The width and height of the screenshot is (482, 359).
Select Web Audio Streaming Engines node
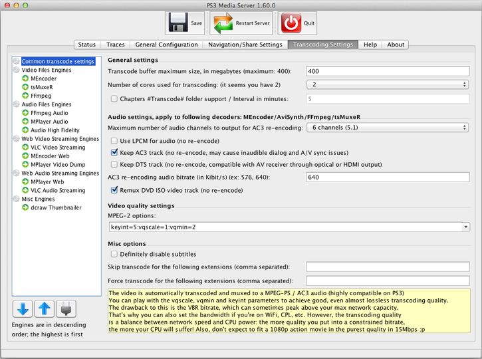[x=60, y=173]
